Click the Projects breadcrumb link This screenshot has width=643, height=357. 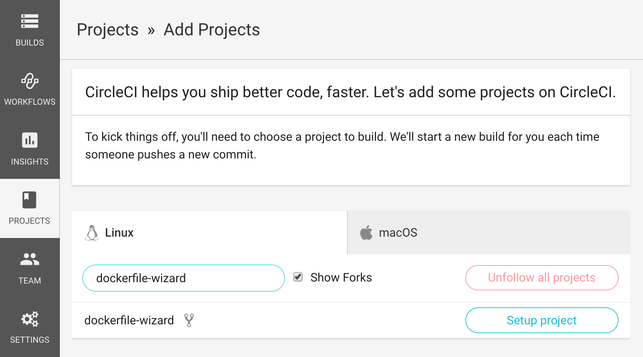tap(108, 30)
